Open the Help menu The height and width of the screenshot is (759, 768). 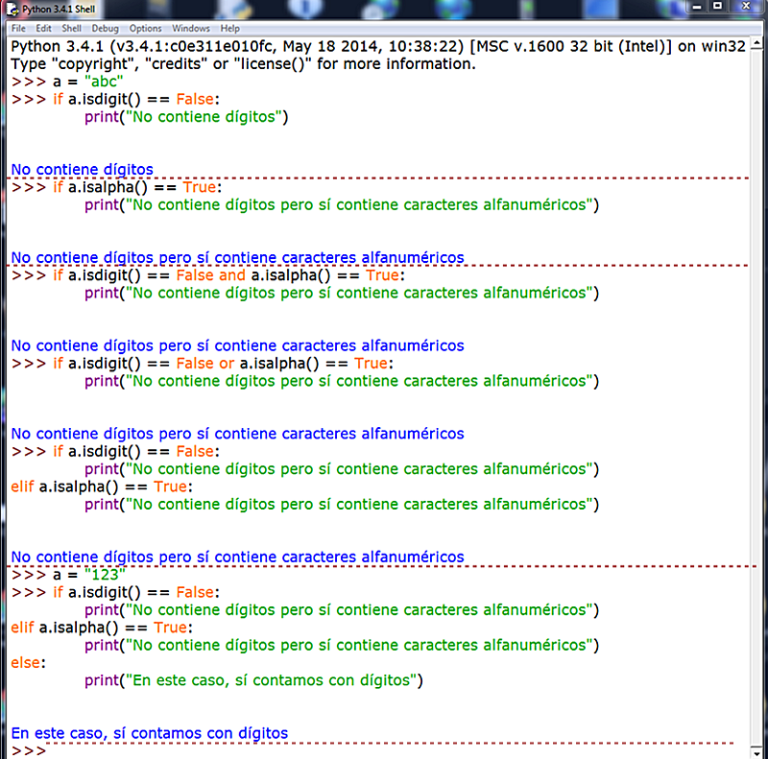coord(229,28)
